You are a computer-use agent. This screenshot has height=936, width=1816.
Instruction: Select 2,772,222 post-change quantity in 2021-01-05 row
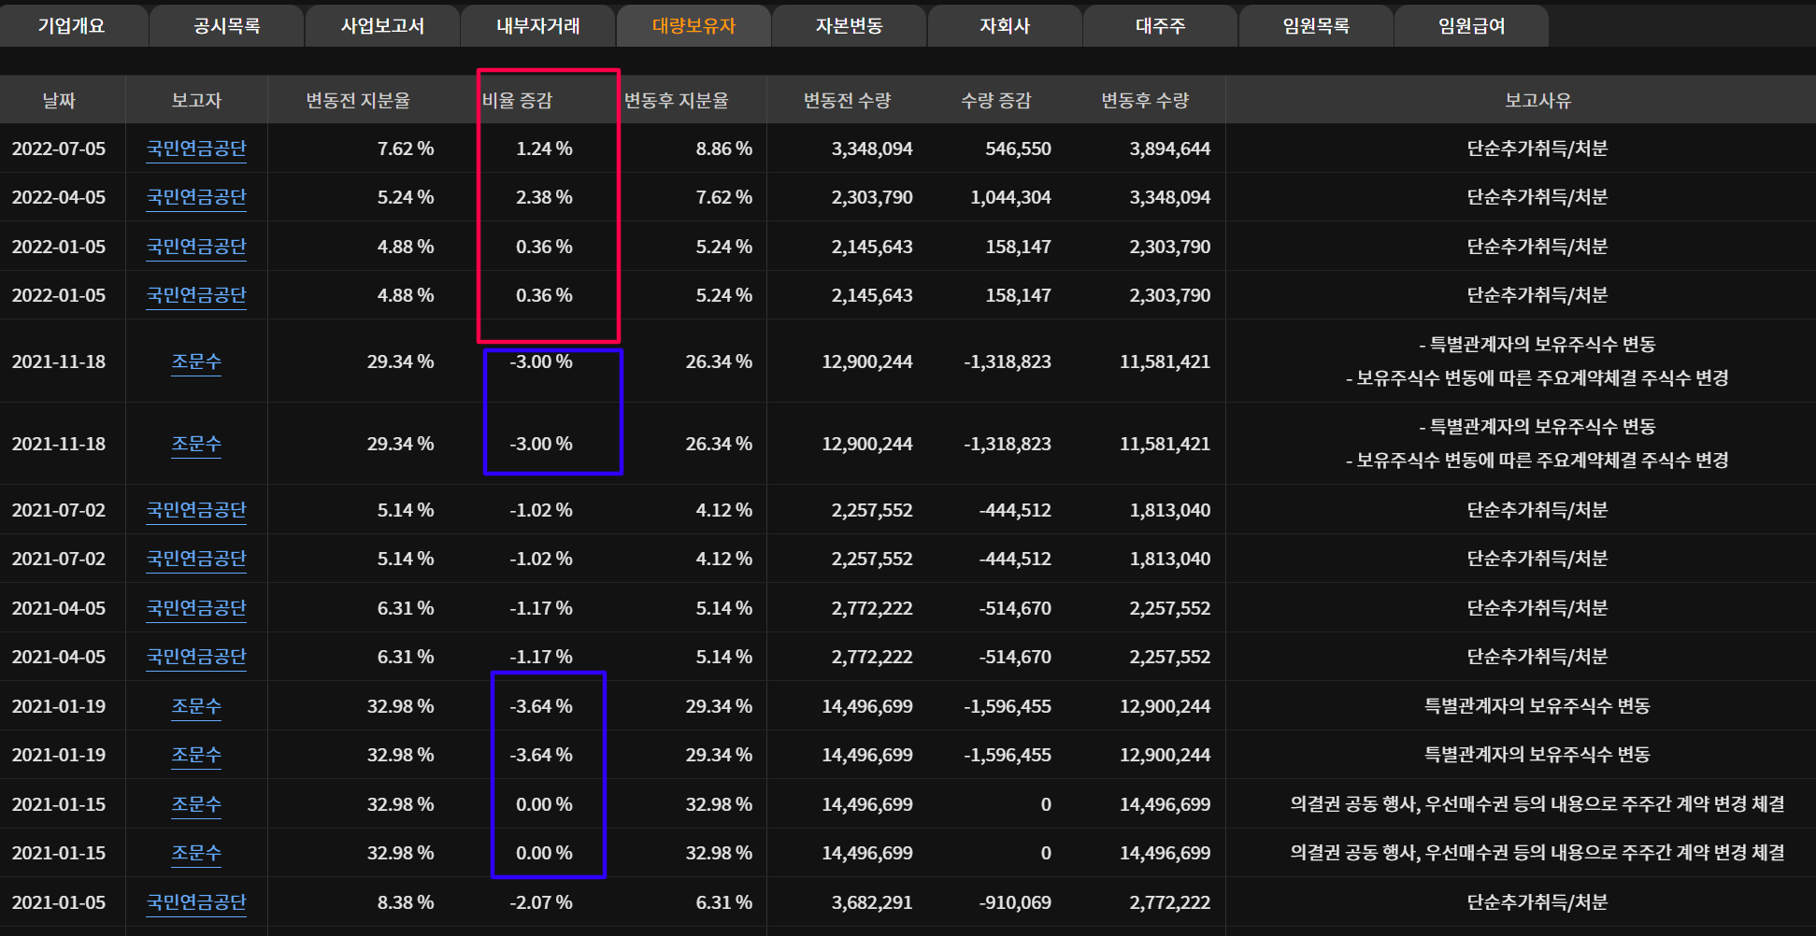point(1169,902)
